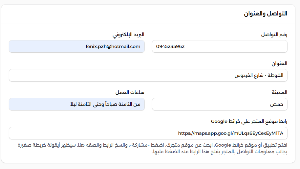Click the Google Maps link input field
This screenshot has height=169, width=300.
pyautogui.click(x=148, y=133)
